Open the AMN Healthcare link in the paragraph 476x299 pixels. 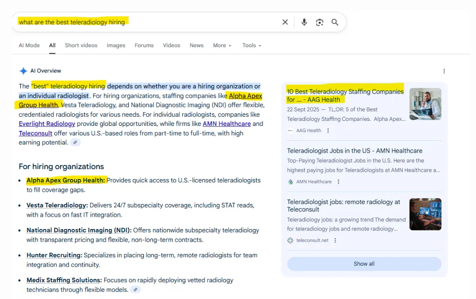click(x=227, y=124)
